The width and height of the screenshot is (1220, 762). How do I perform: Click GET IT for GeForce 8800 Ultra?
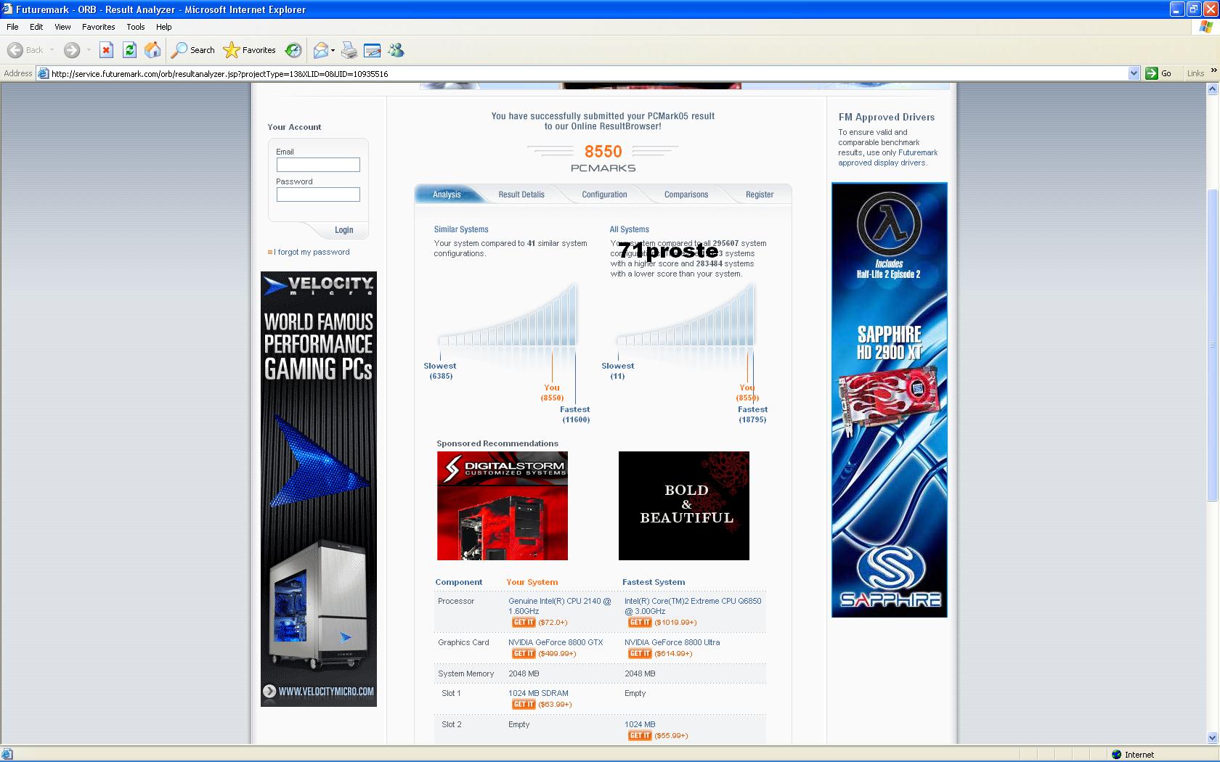tap(639, 654)
